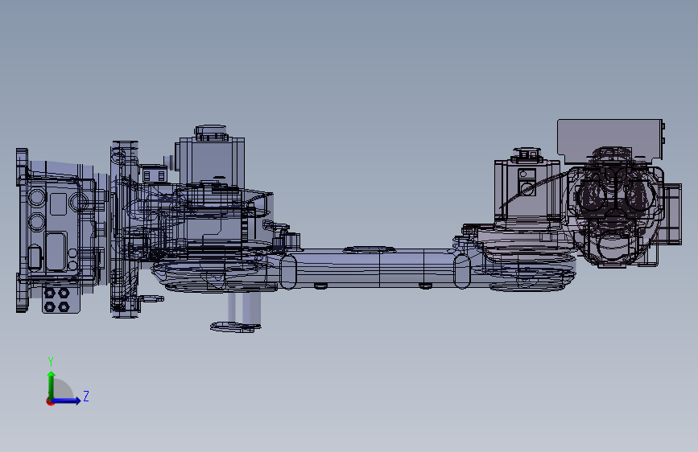
Task: Click the green Y axis of the view triad
Action: [52, 385]
